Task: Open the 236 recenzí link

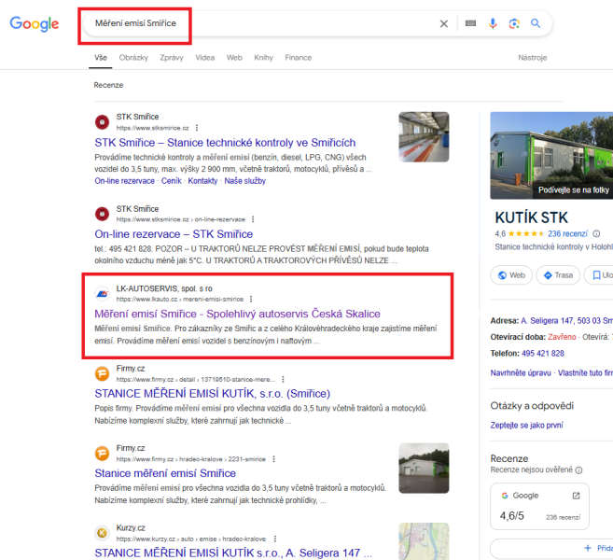Action: click(567, 233)
